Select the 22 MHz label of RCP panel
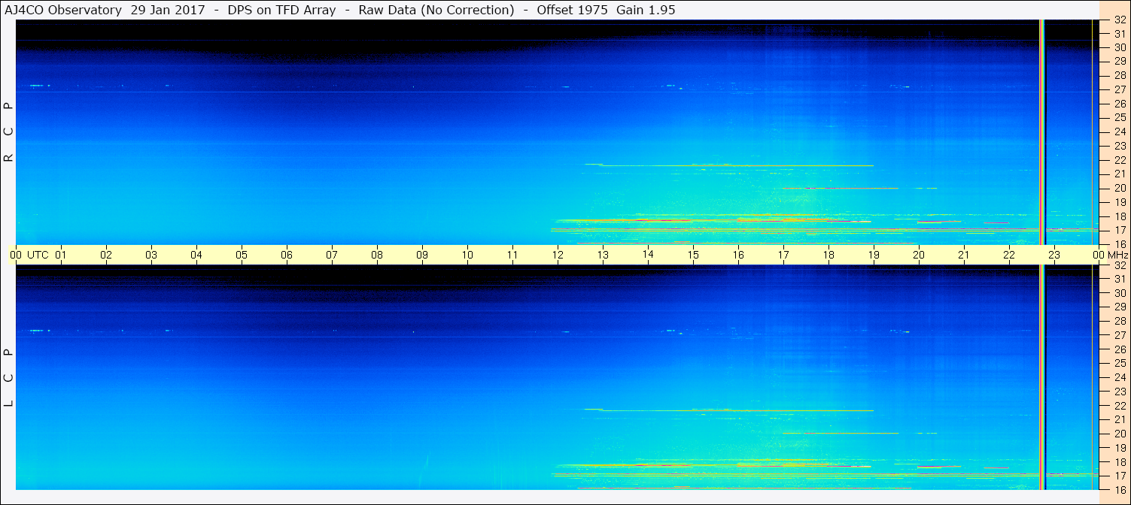This screenshot has height=505, width=1131. pyautogui.click(x=1119, y=160)
